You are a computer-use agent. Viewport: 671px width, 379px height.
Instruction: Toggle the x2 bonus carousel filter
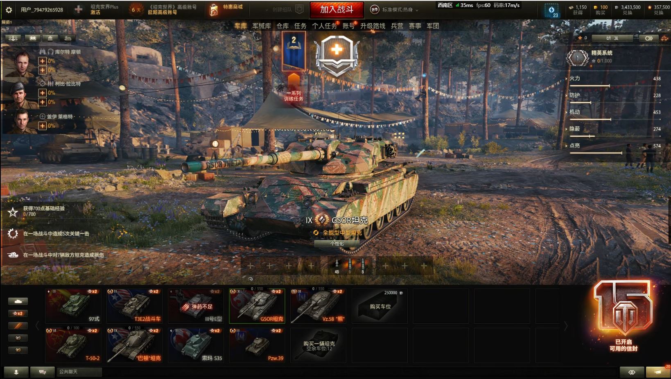[x=18, y=314]
